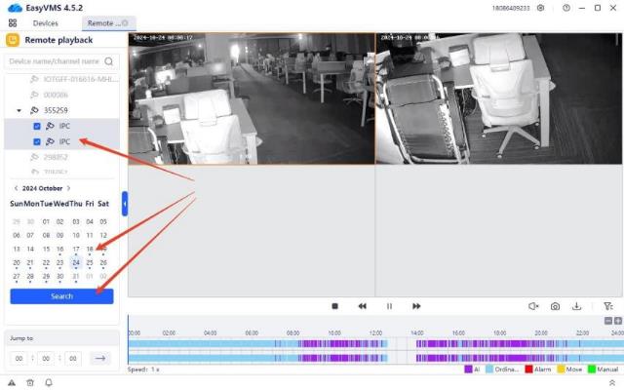Mute audio with the speaker icon
Viewport: 624px width, 390px height.
click(x=533, y=306)
